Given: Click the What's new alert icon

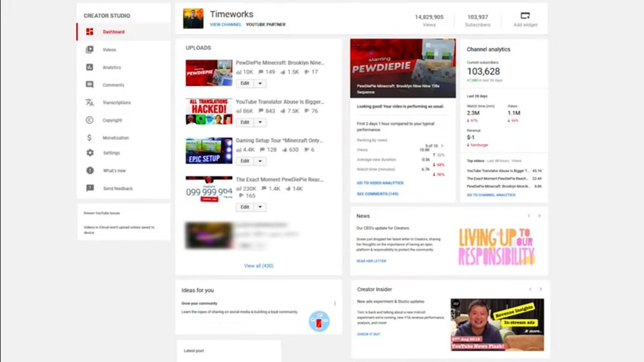Looking at the screenshot, I should 90,171.
